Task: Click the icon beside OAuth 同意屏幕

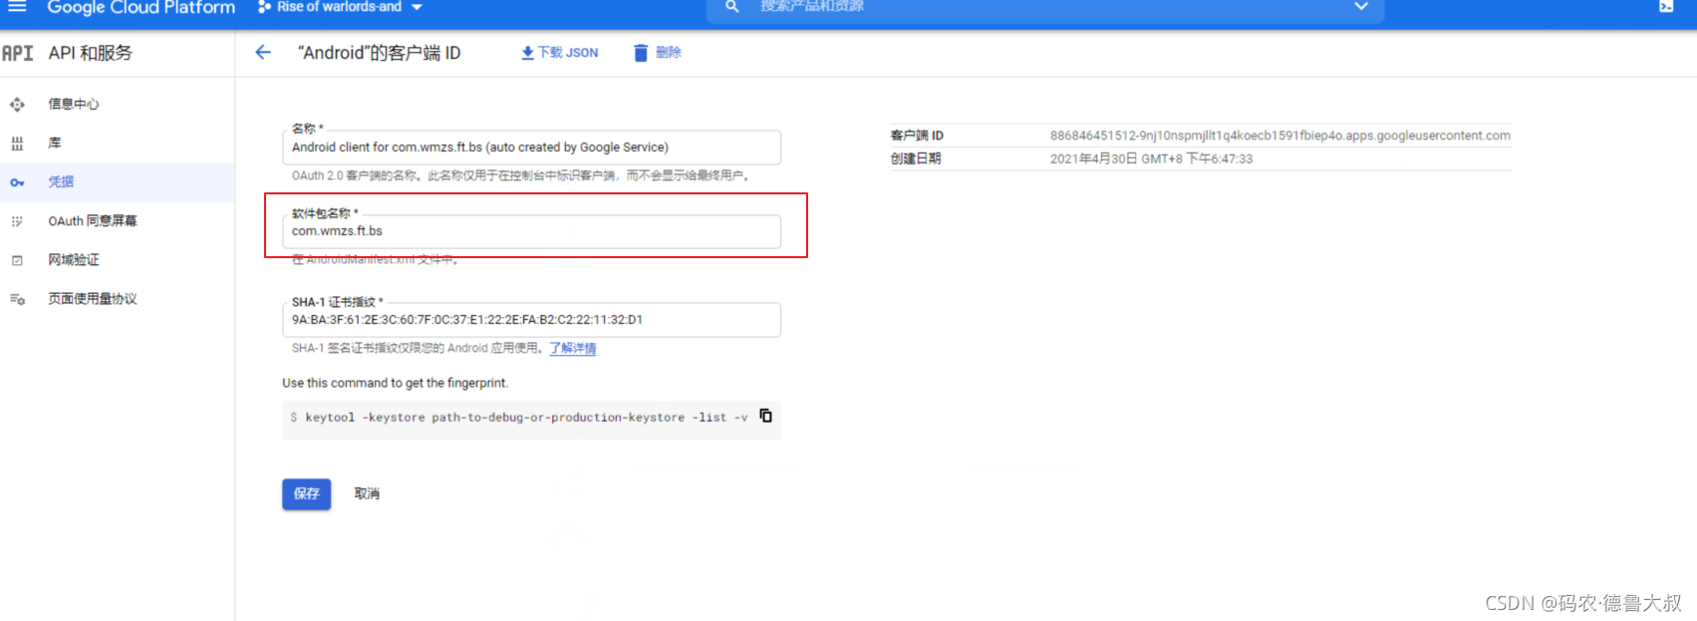Action: click(17, 221)
